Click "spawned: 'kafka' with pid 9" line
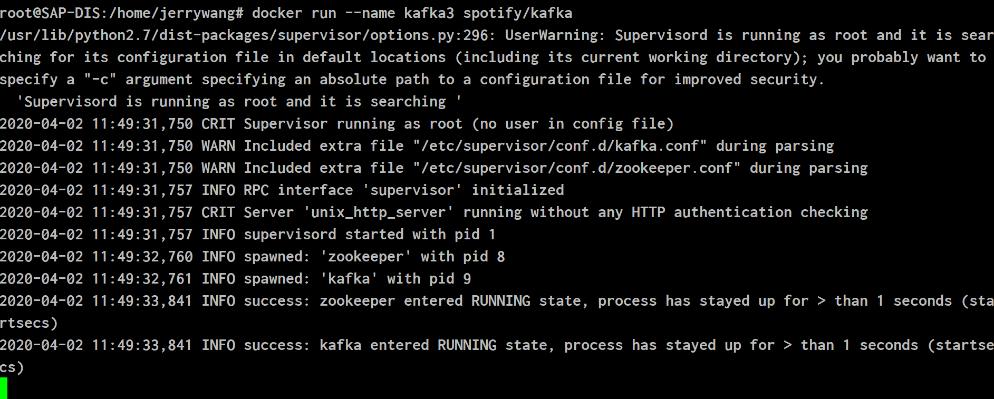 236,279
